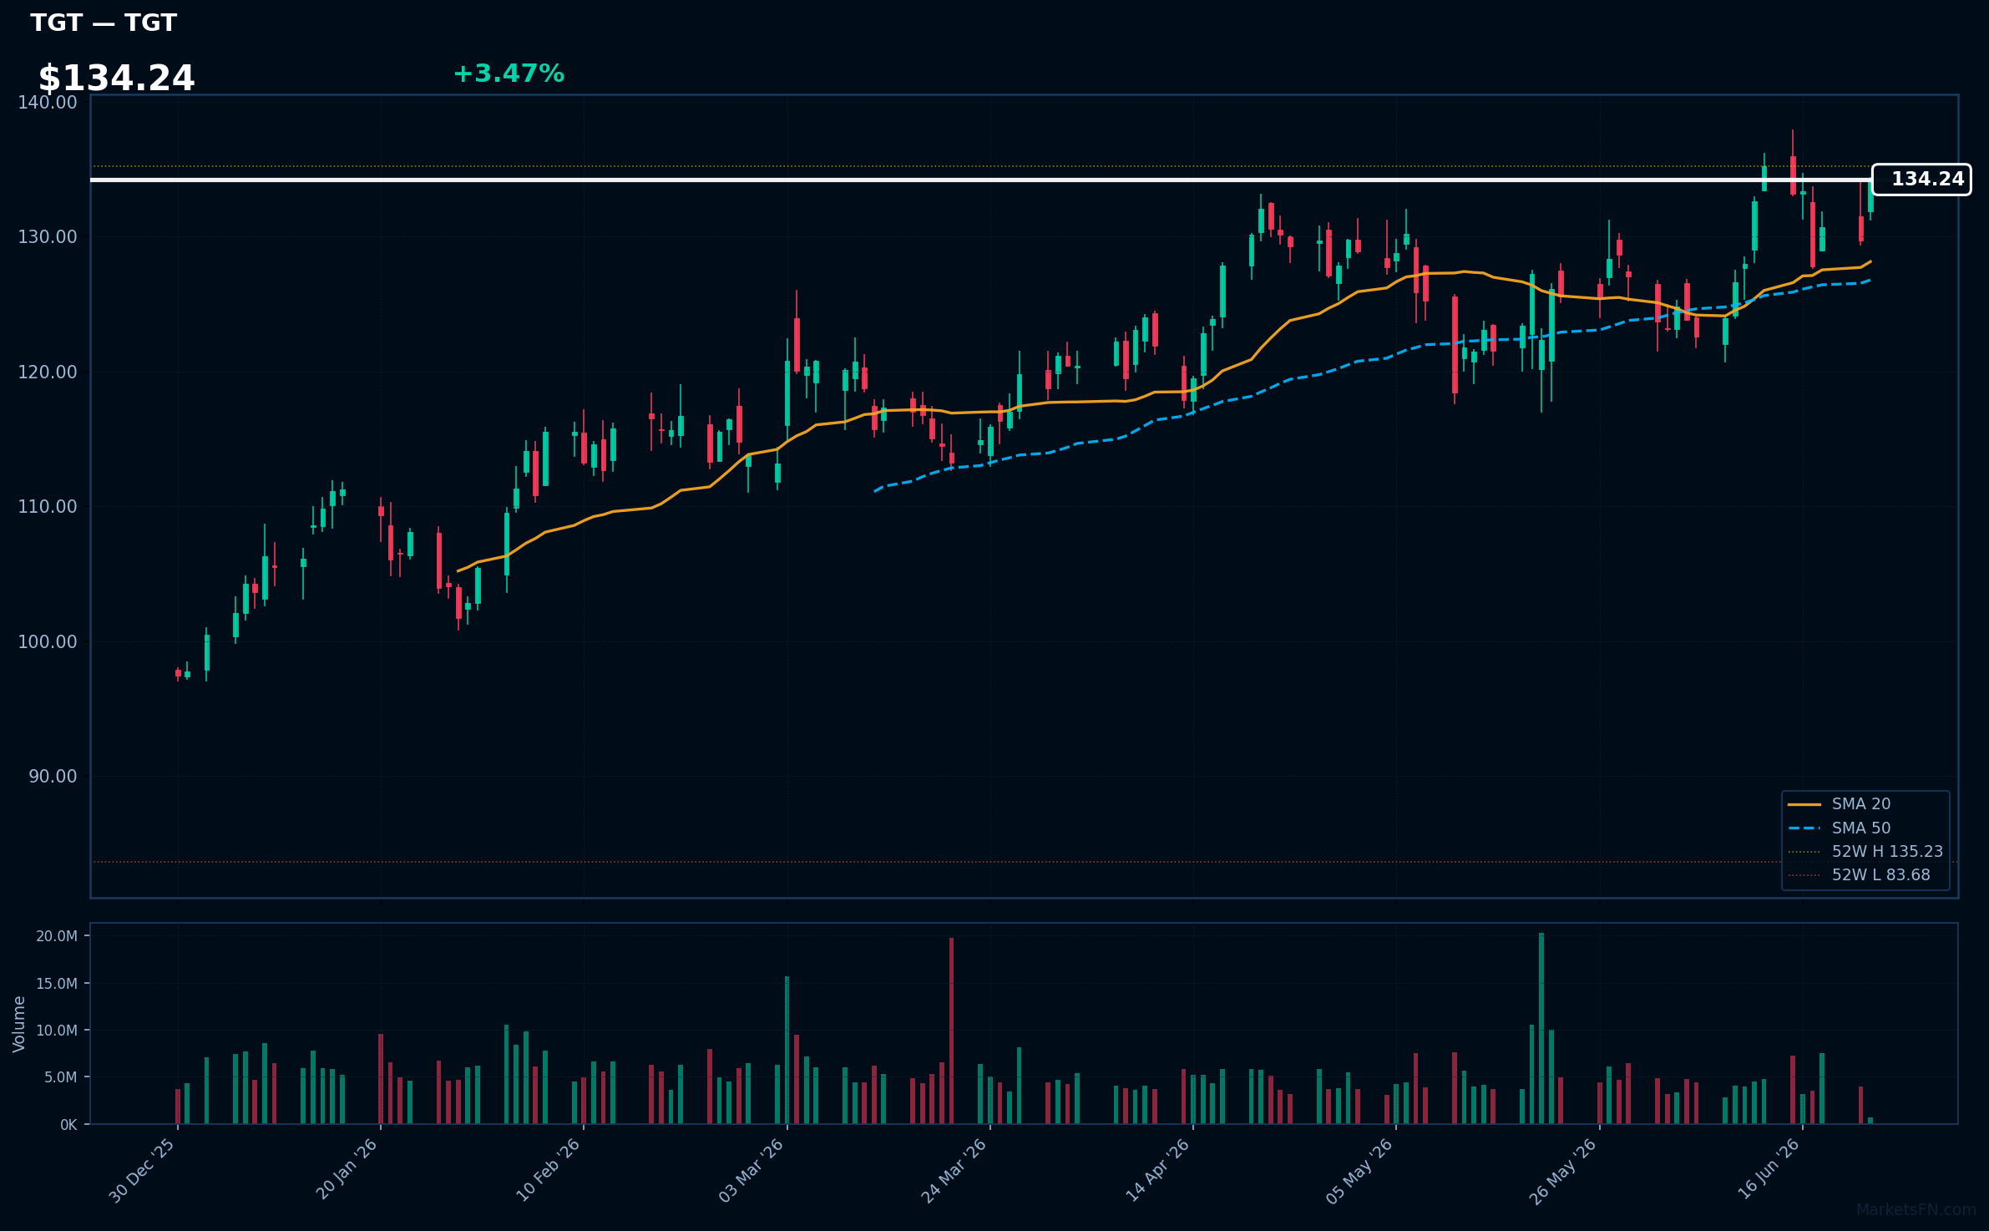Screen dimensions: 1989x1231
Task: Click the 24 Mar '26 date label
Action: tap(954, 1171)
